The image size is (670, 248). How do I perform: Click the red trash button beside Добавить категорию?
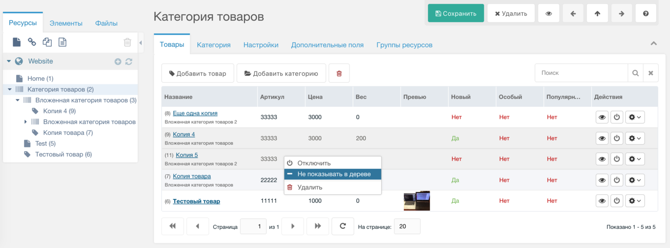coord(339,73)
